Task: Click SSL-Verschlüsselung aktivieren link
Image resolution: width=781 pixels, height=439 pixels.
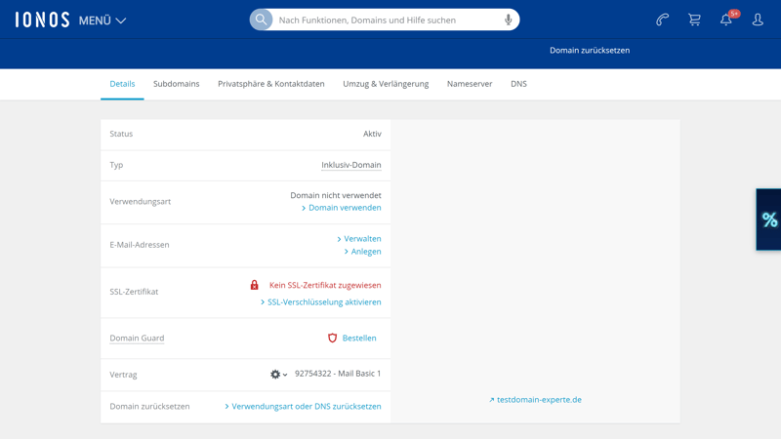Action: [x=324, y=302]
